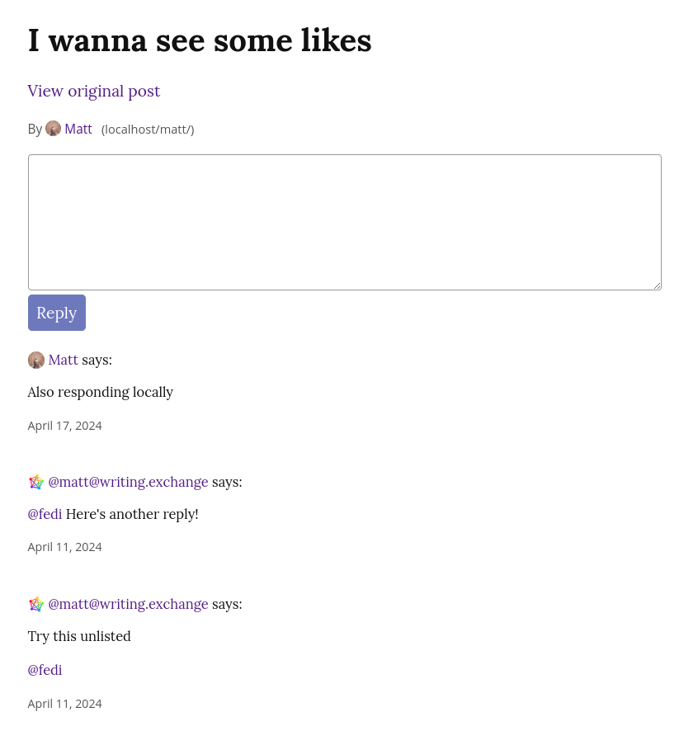
Task: Click the (localhost/matt/) address text
Action: pyautogui.click(x=148, y=130)
